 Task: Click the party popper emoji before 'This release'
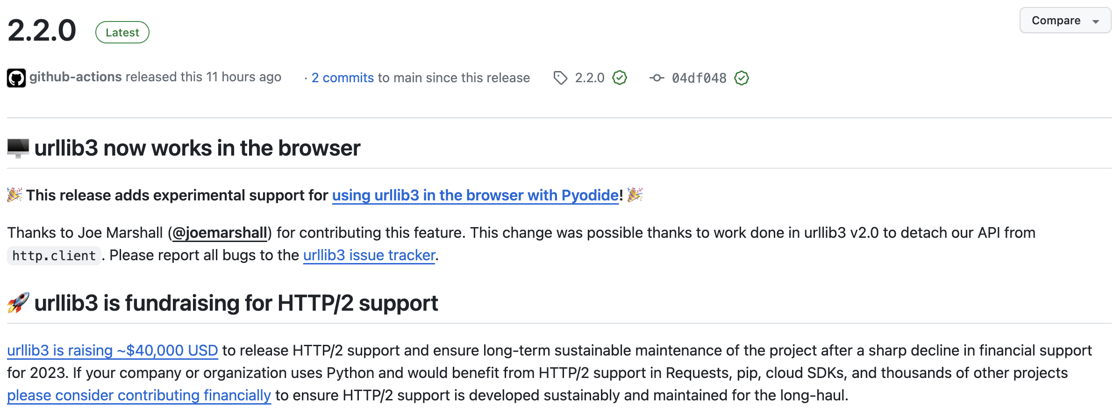(14, 195)
